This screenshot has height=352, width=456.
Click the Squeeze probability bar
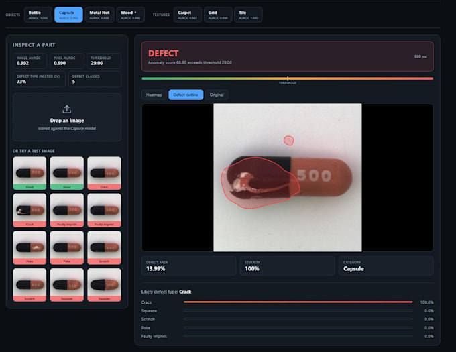[298, 310]
